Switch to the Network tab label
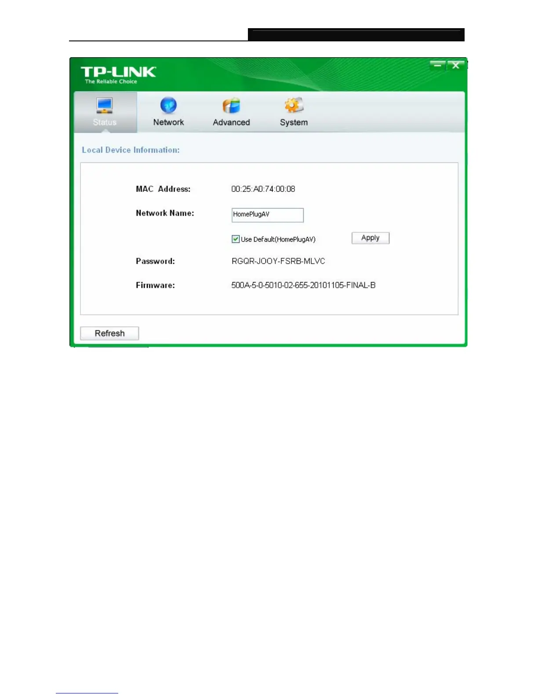538x697 pixels. click(x=168, y=122)
